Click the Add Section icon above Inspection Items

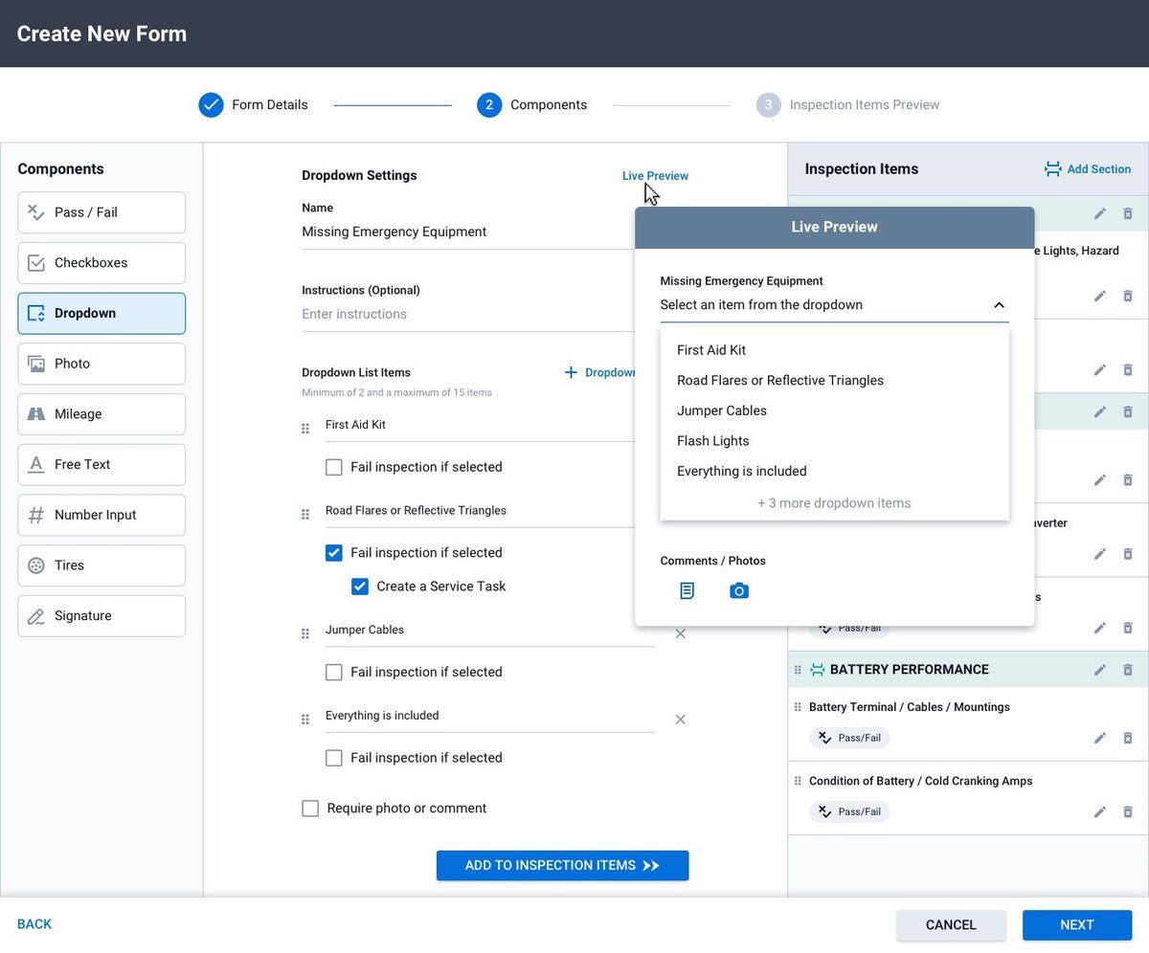coord(1054,168)
